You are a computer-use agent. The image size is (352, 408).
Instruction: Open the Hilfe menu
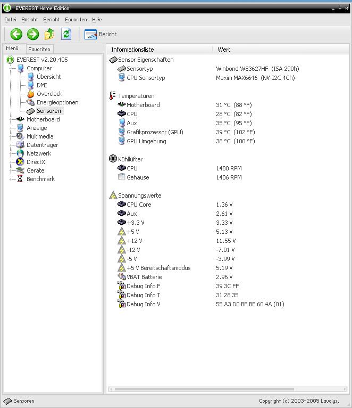[x=97, y=20]
